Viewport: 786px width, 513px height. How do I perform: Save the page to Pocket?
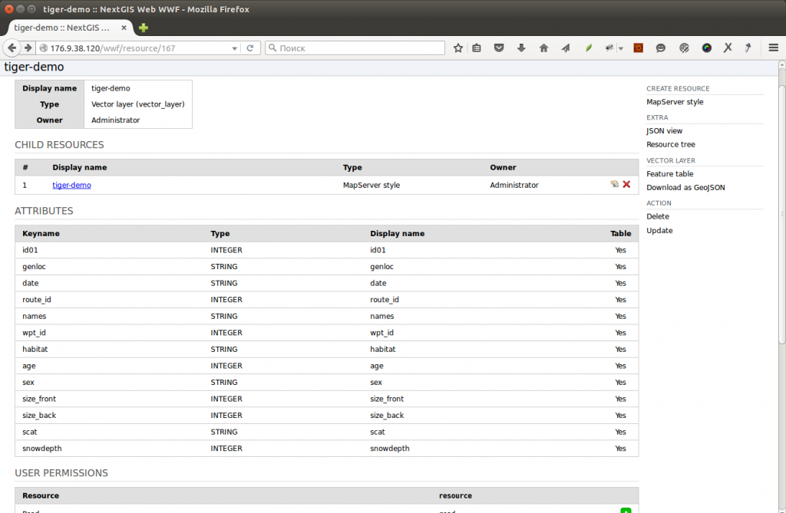(500, 48)
